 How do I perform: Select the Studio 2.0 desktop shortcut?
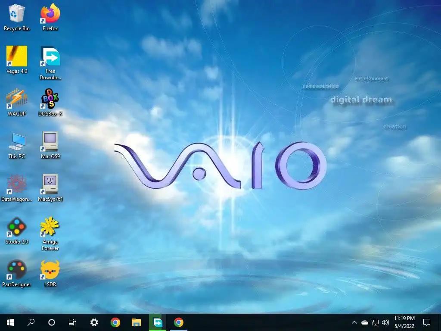pos(17,231)
